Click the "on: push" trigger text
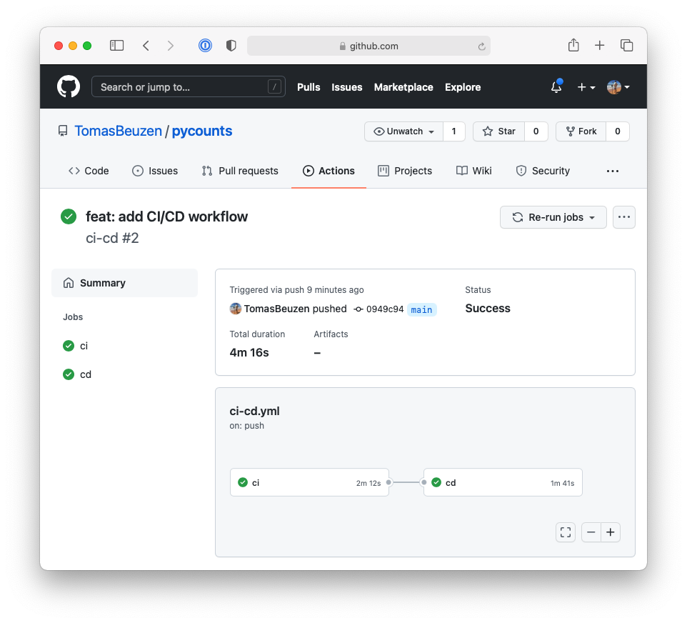The image size is (687, 623). pos(246,426)
